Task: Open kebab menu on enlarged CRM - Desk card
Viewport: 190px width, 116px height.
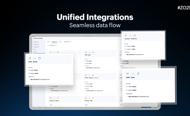Action: 169,73
